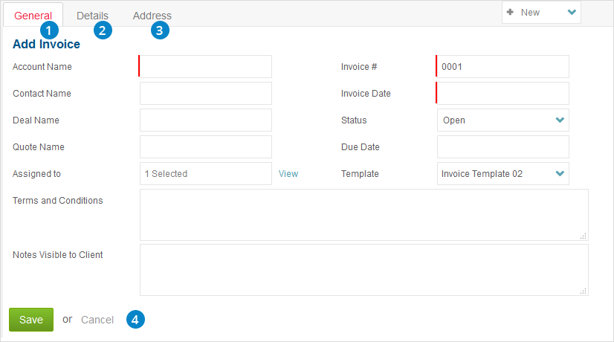
Task: Click the plus icon beside New
Action: click(510, 12)
